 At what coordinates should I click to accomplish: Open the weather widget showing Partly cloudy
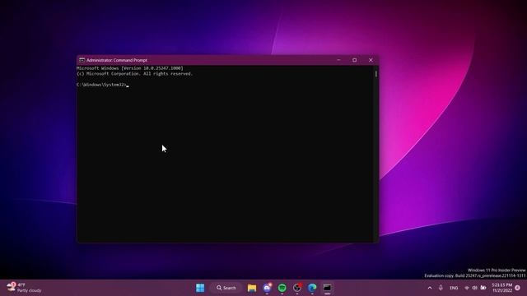pyautogui.click(x=24, y=288)
